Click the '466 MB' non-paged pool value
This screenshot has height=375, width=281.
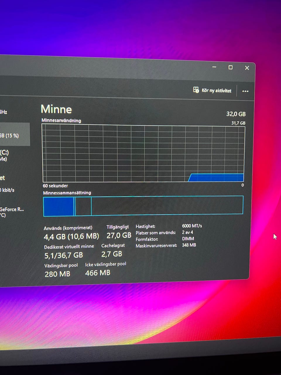tap(98, 273)
